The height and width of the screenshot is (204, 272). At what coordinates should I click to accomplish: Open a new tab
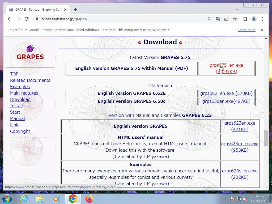(75, 10)
